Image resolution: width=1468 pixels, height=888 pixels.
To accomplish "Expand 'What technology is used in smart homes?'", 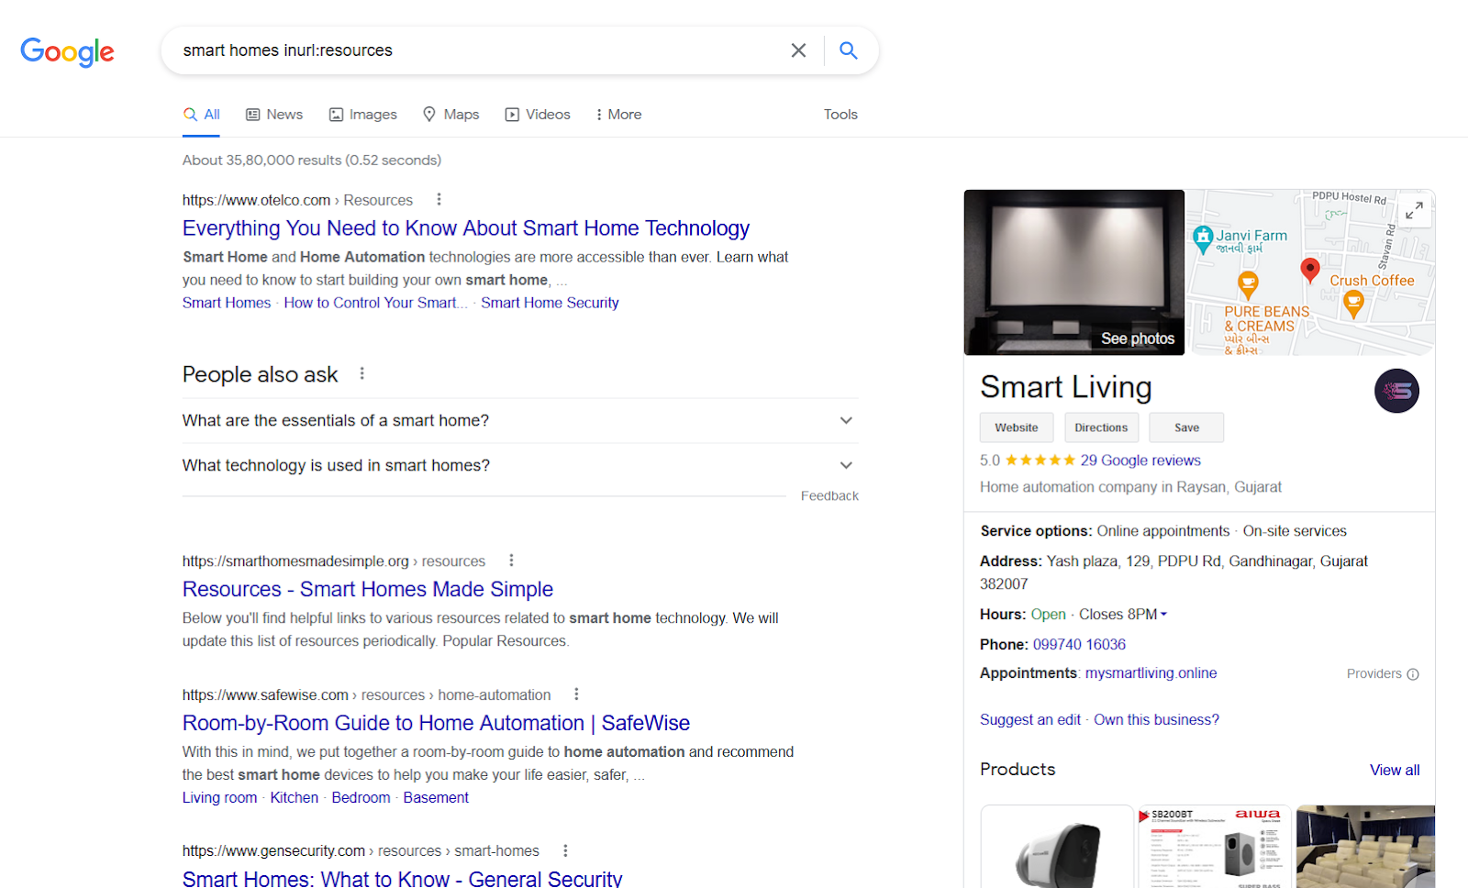I will (520, 465).
